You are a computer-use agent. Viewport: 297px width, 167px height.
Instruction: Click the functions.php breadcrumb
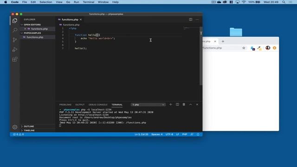(x=71, y=25)
